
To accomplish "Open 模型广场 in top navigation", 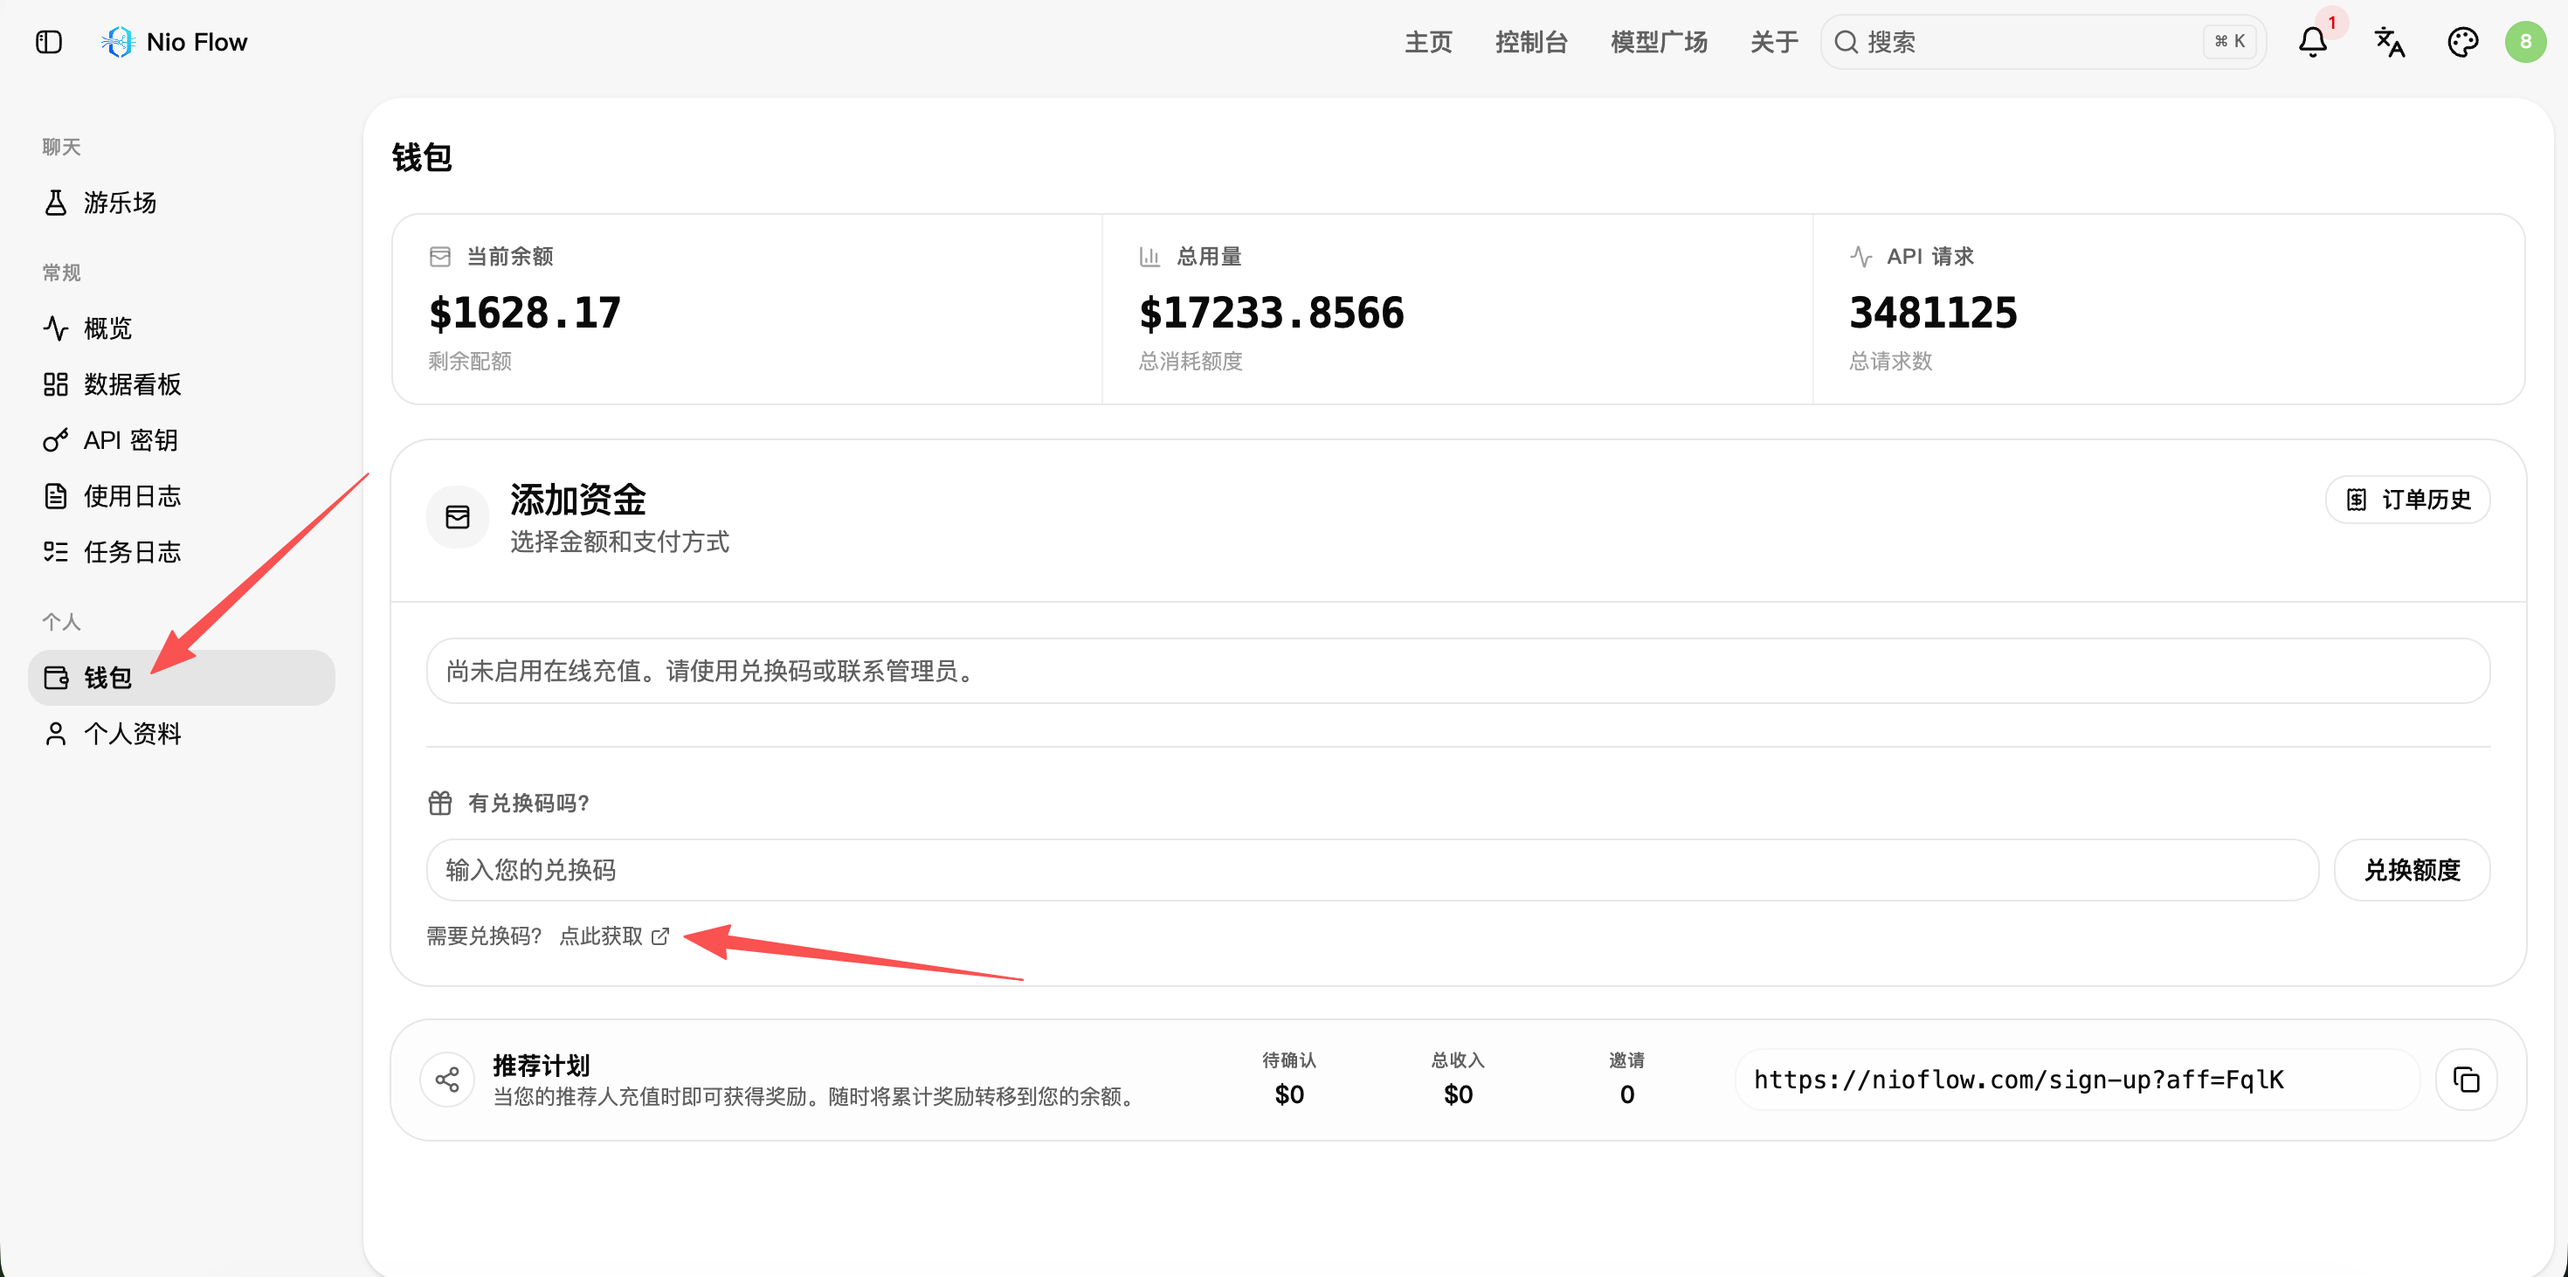I will tap(1659, 42).
